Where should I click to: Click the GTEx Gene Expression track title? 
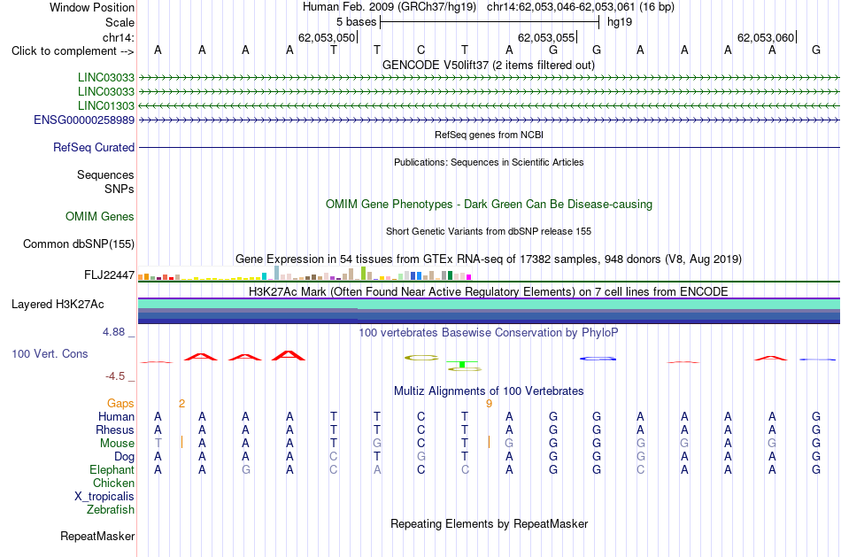click(489, 259)
